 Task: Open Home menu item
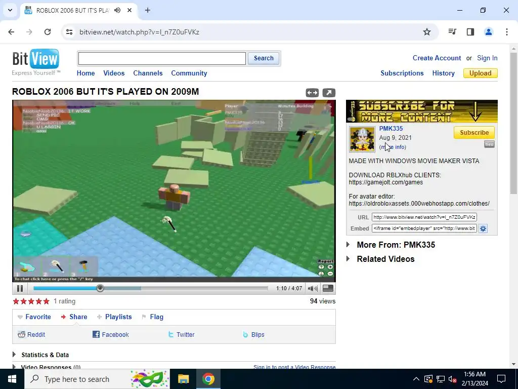pyautogui.click(x=85, y=73)
